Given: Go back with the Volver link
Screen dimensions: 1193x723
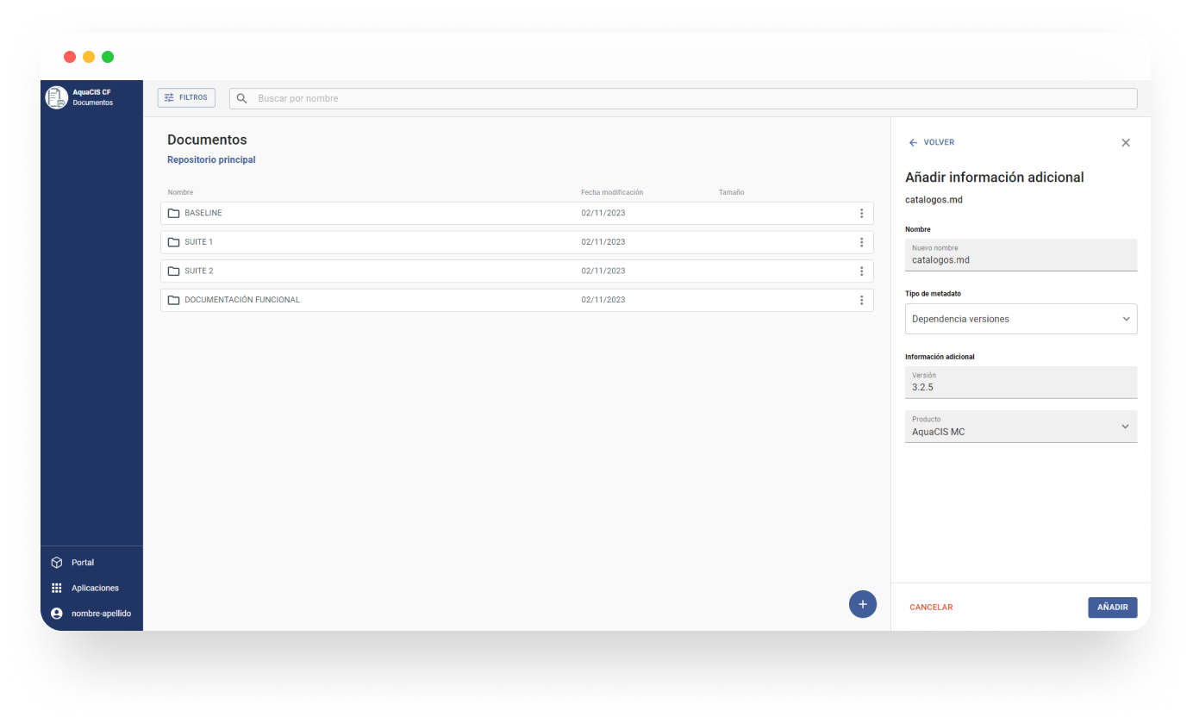Looking at the screenshot, I should click(x=932, y=142).
